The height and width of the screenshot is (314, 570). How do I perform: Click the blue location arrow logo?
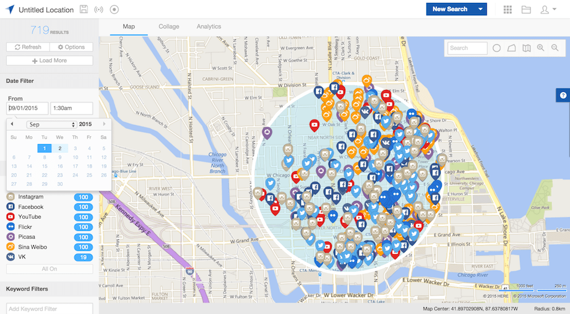[10, 10]
